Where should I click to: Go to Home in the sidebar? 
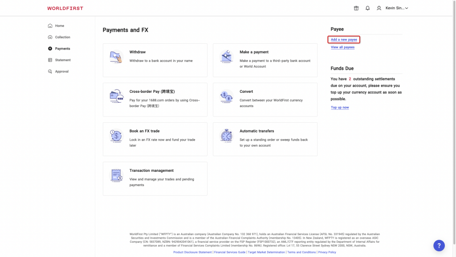pos(59,26)
